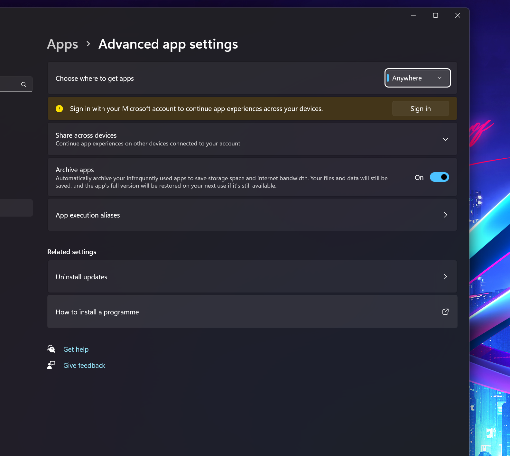Click the Get help headset icon
The image size is (510, 456).
pyautogui.click(x=51, y=349)
